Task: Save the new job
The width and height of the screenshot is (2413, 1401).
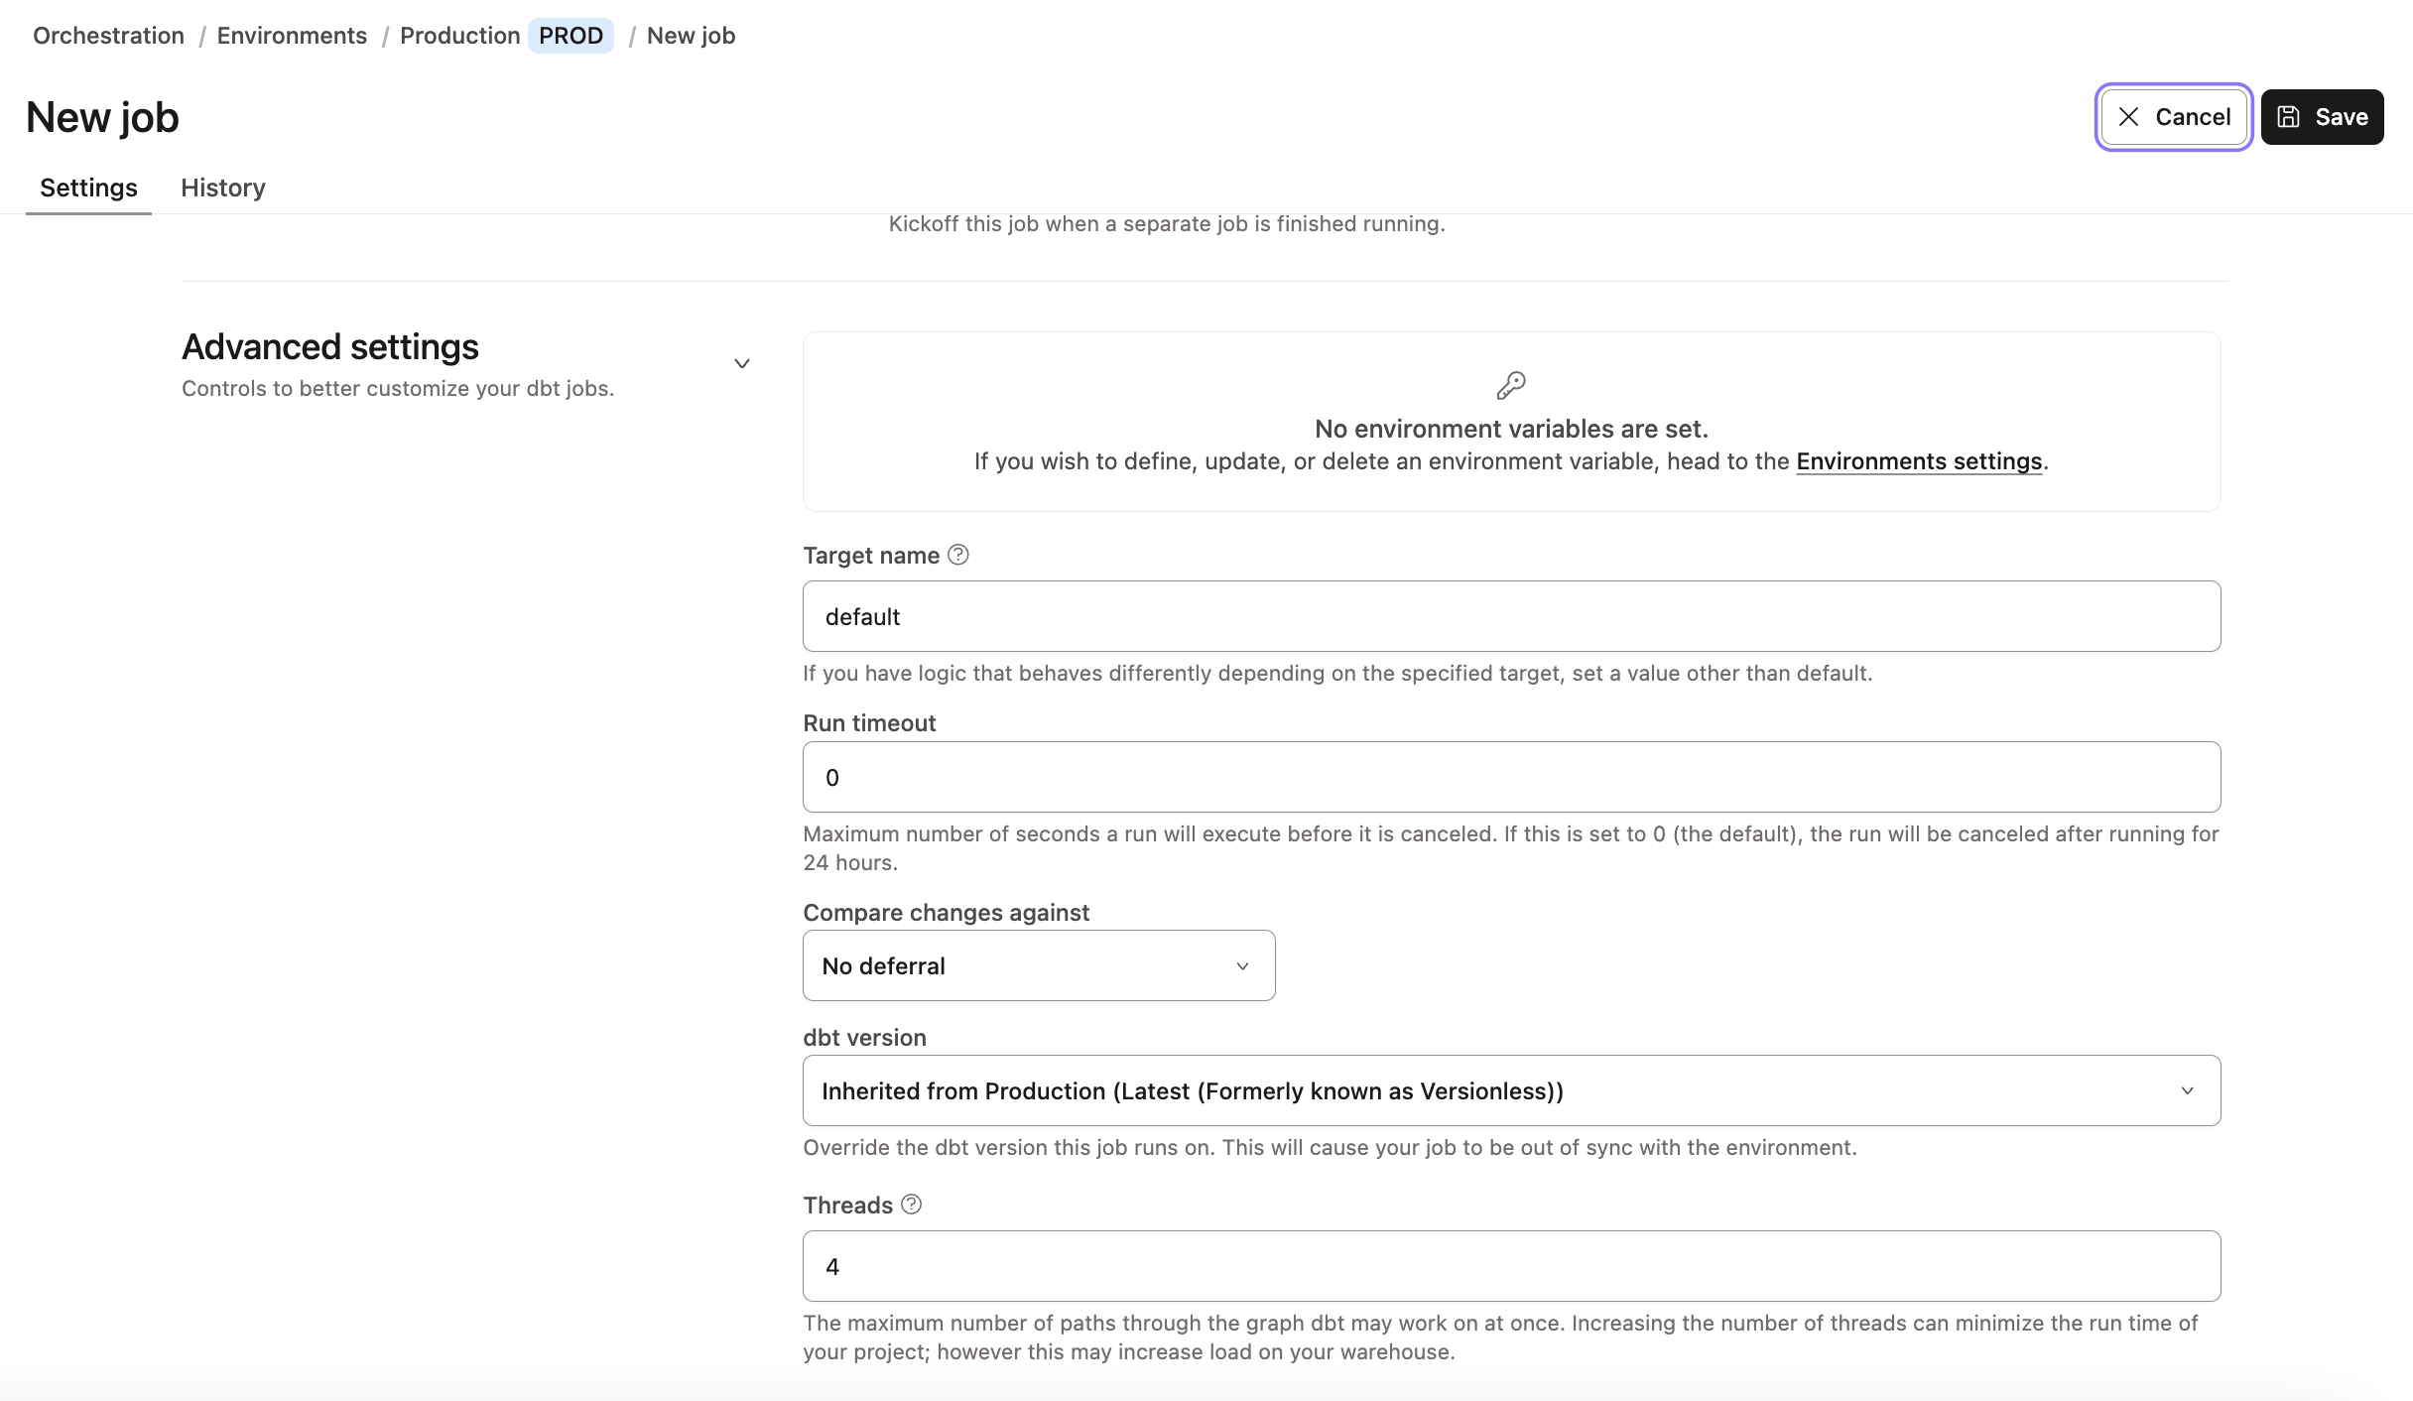Action: (x=2323, y=116)
